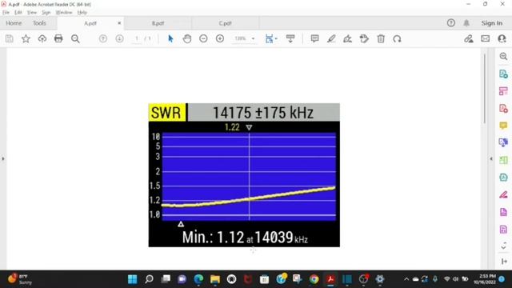Image resolution: width=512 pixels, height=288 pixels.
Task: Click the upload to cloud icon
Action: coord(42,38)
